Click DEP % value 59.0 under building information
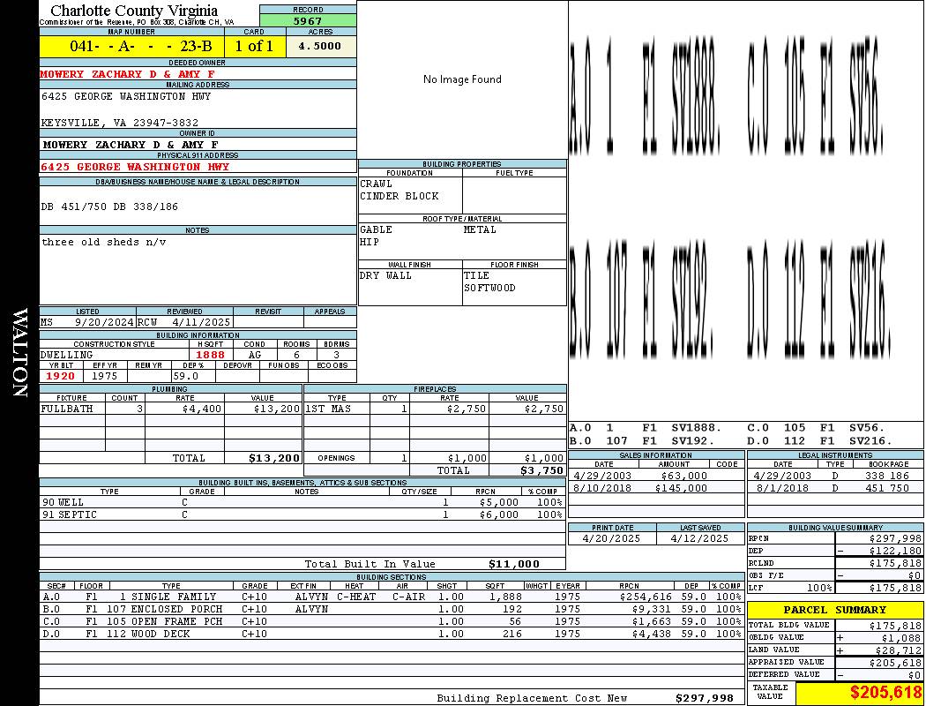 (x=186, y=376)
